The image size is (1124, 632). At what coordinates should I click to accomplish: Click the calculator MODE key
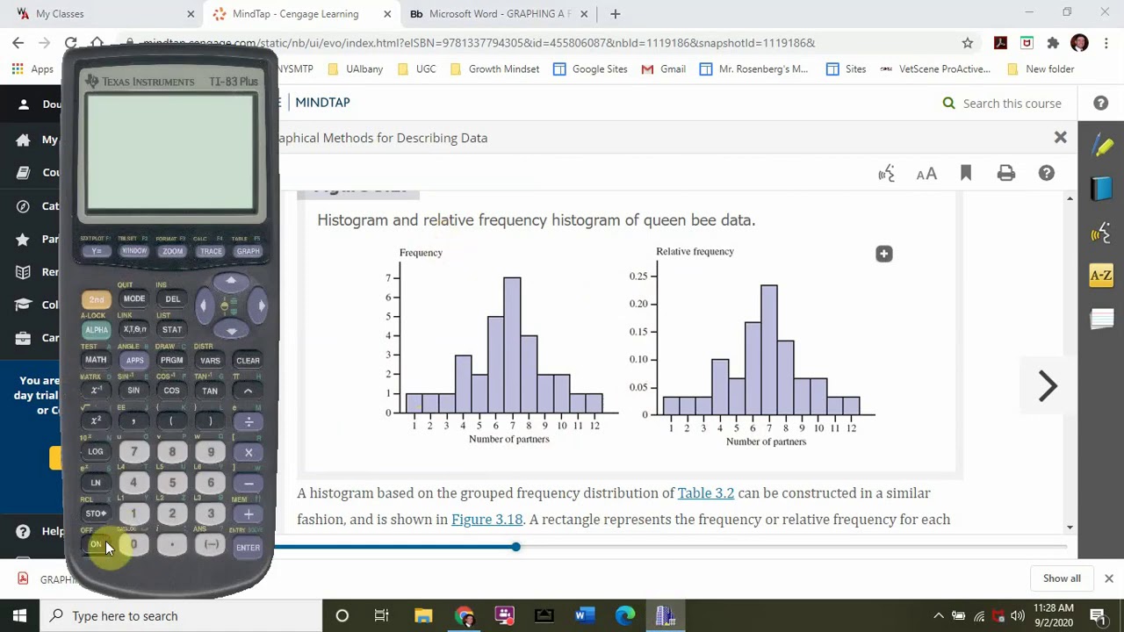[134, 299]
